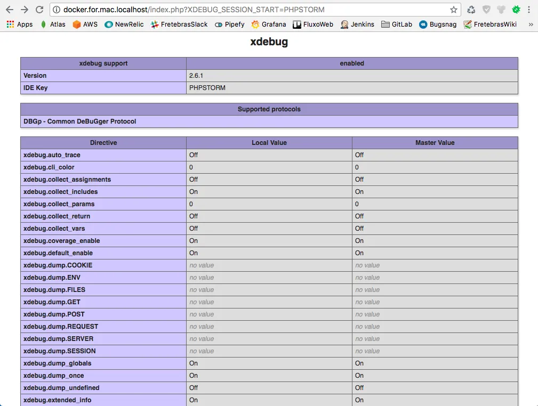Toggle the green Xdebug helper bug icon
The image size is (538, 406).
point(516,10)
